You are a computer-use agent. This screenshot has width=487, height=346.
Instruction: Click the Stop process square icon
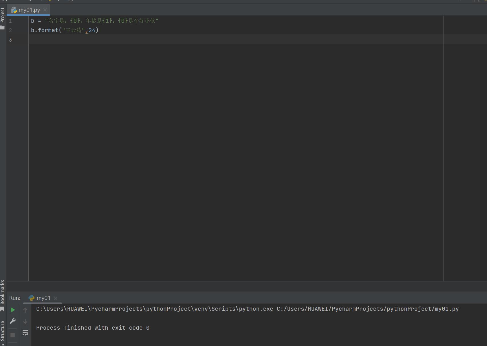click(x=13, y=335)
